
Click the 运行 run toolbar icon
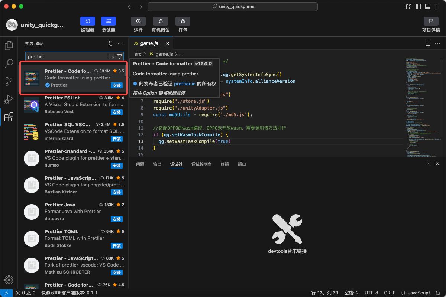138,22
